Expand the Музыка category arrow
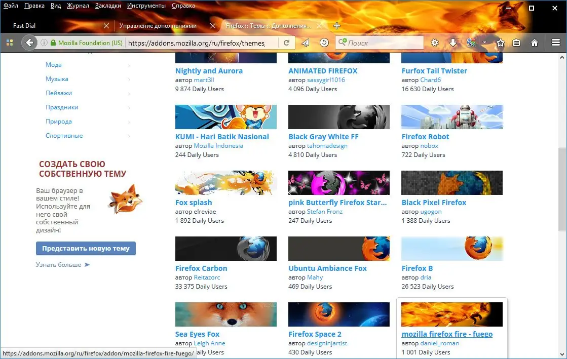 pyautogui.click(x=129, y=79)
